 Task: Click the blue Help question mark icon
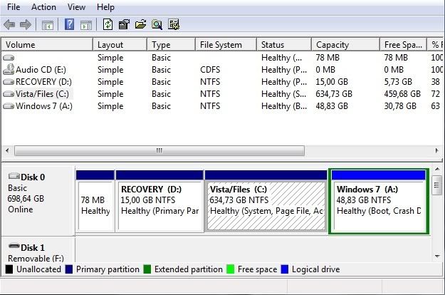tap(70, 24)
